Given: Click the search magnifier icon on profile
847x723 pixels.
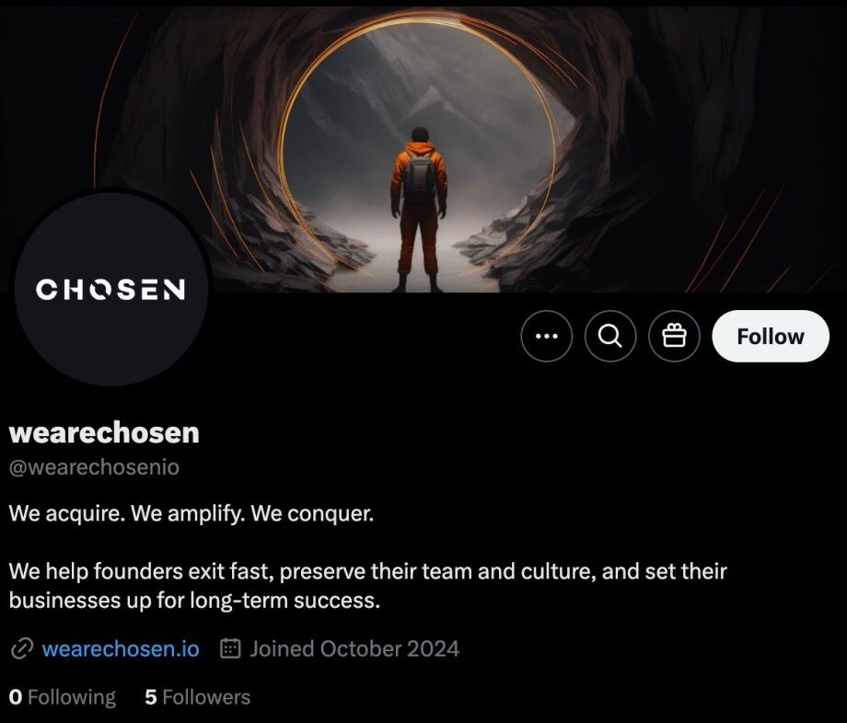Looking at the screenshot, I should tap(609, 336).
